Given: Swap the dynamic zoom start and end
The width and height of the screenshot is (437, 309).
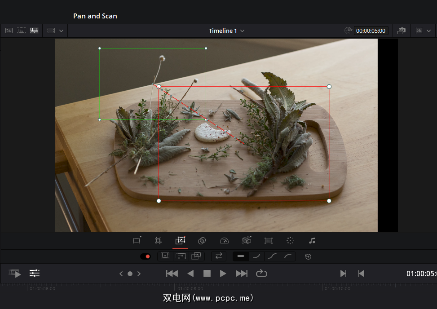Looking at the screenshot, I should click(x=219, y=256).
